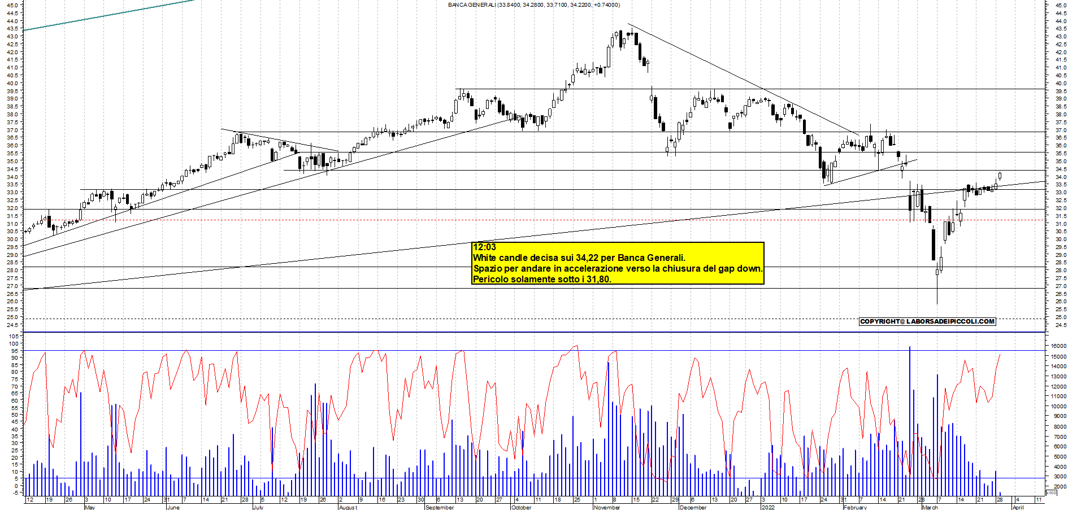
Task: Click the 'July' month label on date axis
Action: 258,507
